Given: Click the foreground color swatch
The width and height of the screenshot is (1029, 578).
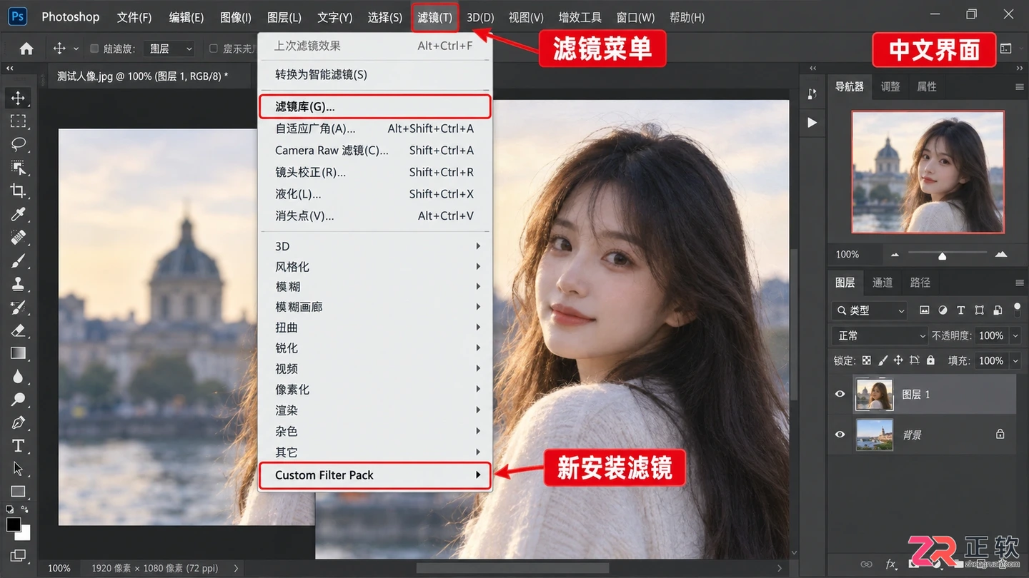Looking at the screenshot, I should [14, 524].
